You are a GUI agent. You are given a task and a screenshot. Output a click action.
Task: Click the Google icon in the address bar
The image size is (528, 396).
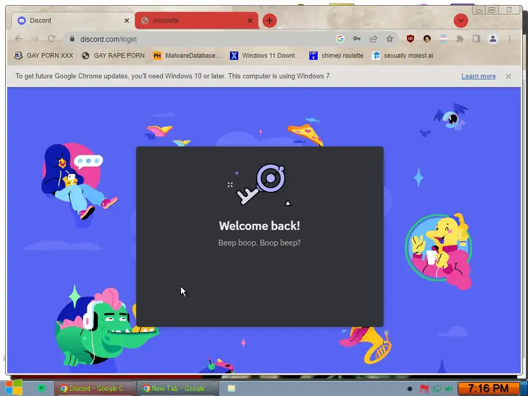click(x=340, y=39)
